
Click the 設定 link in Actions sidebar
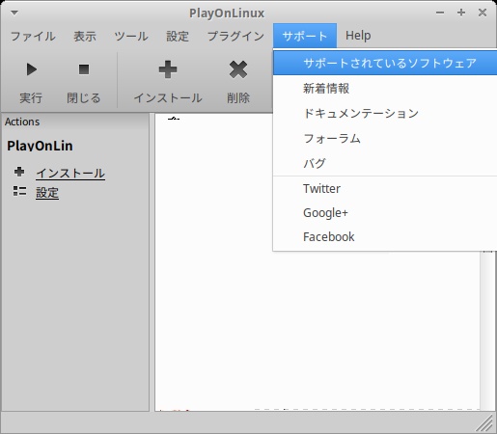(47, 193)
